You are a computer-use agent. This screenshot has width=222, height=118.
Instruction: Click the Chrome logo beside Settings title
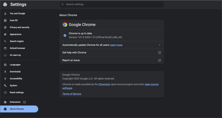pyautogui.click(x=5, y=4)
